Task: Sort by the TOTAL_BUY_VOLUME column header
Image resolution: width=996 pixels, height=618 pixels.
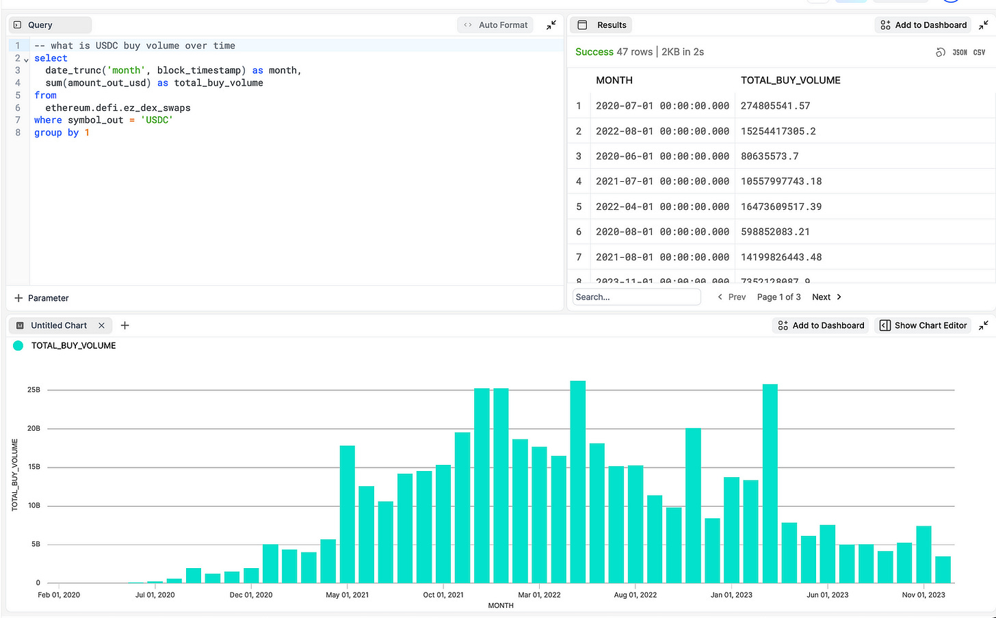Action: (x=791, y=80)
